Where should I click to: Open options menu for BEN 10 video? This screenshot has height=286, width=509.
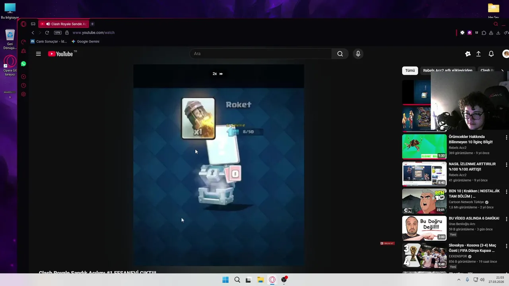pos(506,192)
